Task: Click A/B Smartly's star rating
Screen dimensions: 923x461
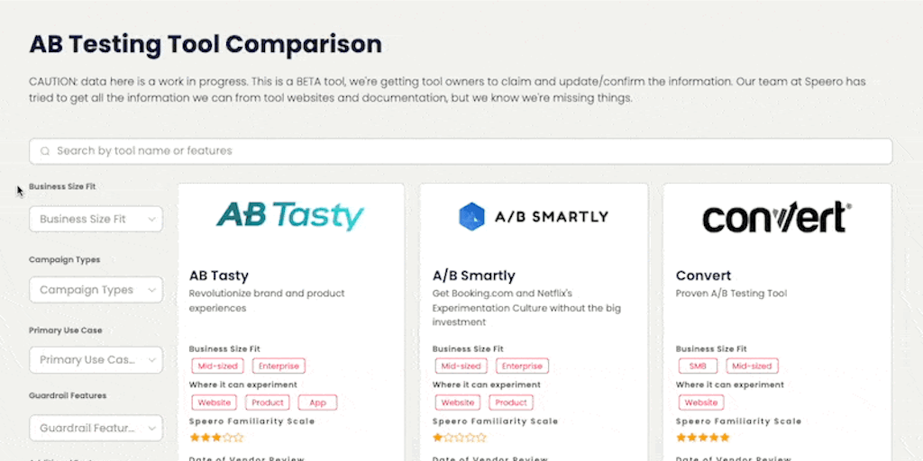Action: (x=460, y=438)
